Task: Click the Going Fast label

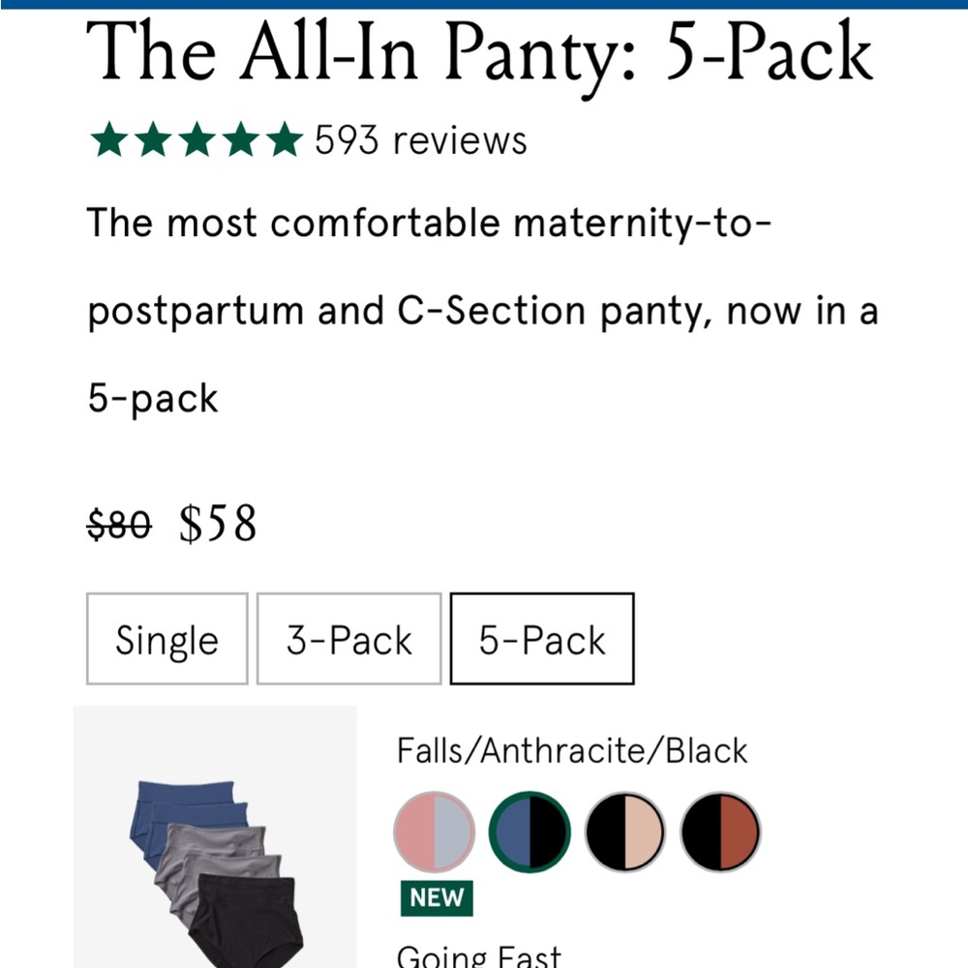Action: [476, 953]
